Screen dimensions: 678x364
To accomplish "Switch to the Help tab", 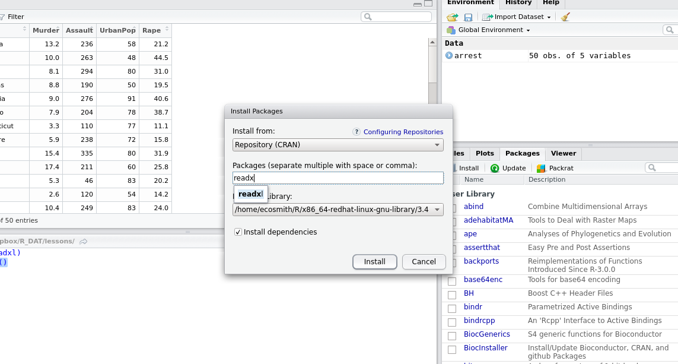I will [551, 2].
